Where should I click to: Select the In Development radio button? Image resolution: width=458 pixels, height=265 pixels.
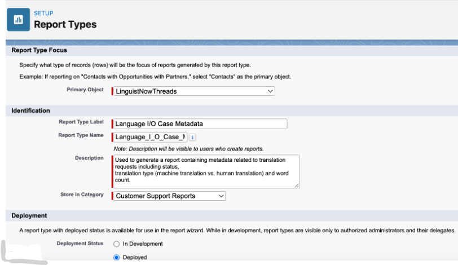[117, 244]
